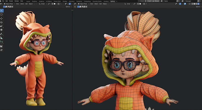202x110 pixels.
Task: Open the Options dropdown in right viewport
Action: click(199, 7)
